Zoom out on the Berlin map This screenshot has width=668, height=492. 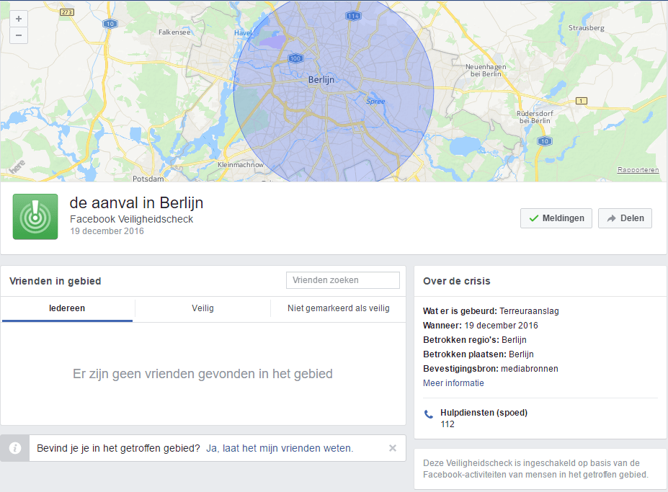(19, 35)
